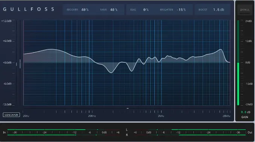Click the 0.0 dB gain readout

tap(246, 112)
